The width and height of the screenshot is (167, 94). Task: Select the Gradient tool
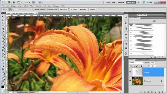[3, 50]
